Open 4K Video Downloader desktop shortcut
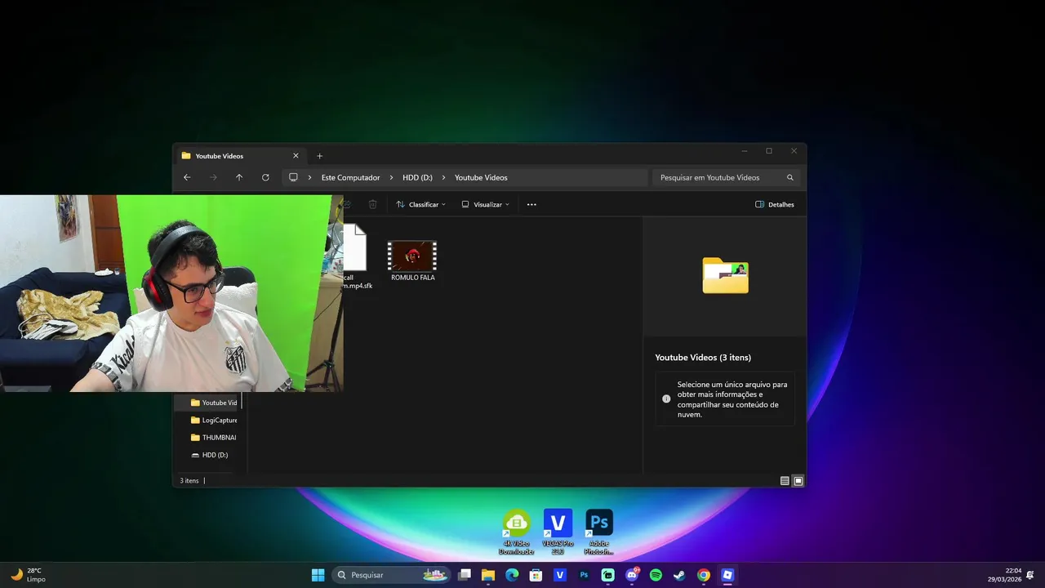 point(516,532)
